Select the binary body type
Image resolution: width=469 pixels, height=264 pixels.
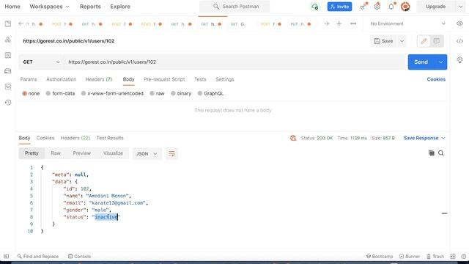point(181,93)
